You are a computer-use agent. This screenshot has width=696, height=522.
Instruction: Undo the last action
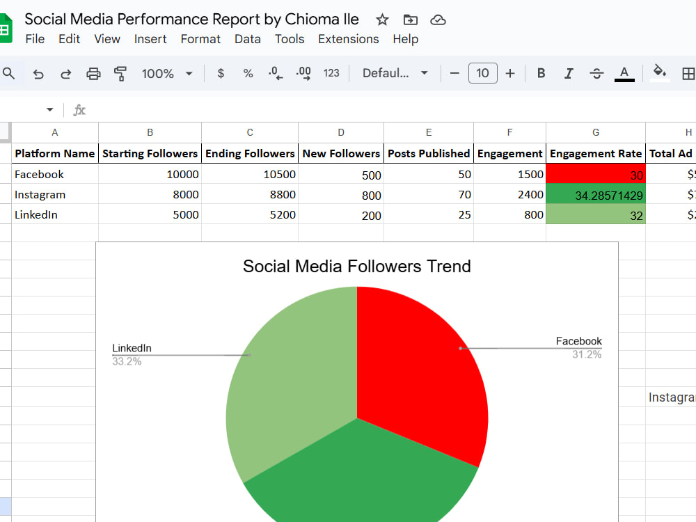(38, 73)
